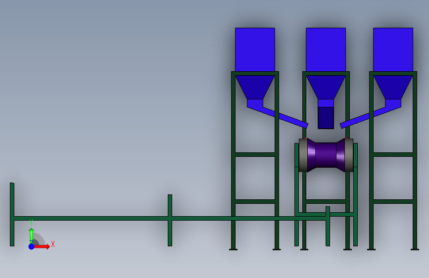The width and height of the screenshot is (429, 278).
Task: Select the left gray end ring of drum
Action: coord(303,155)
